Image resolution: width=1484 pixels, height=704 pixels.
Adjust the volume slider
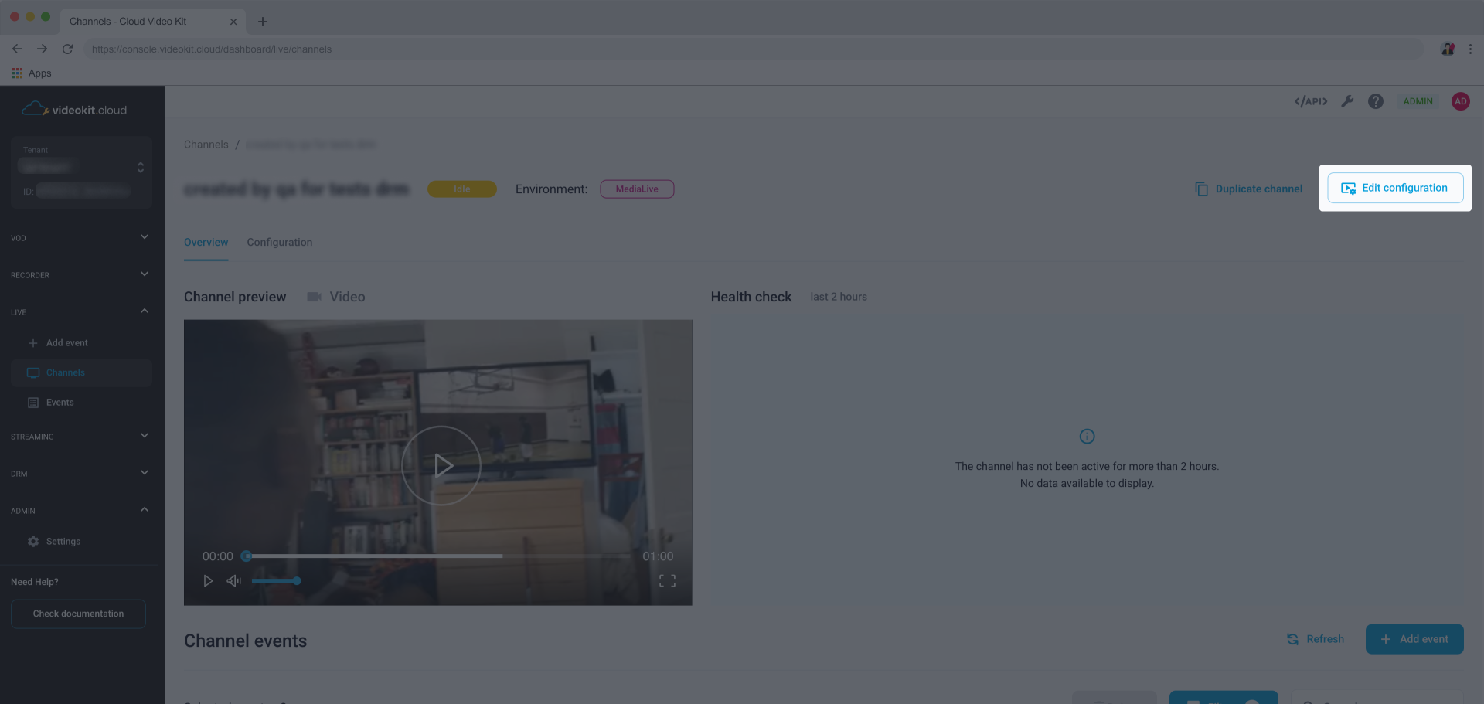coord(276,580)
